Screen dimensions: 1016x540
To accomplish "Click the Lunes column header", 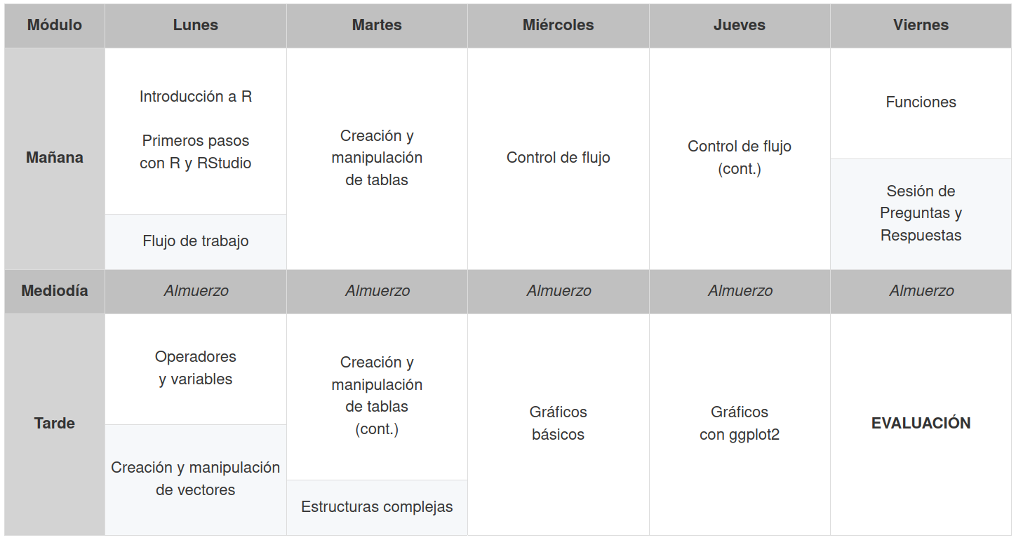I will click(x=196, y=25).
